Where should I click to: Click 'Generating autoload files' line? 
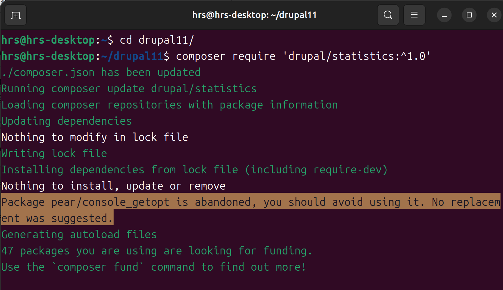point(79,235)
